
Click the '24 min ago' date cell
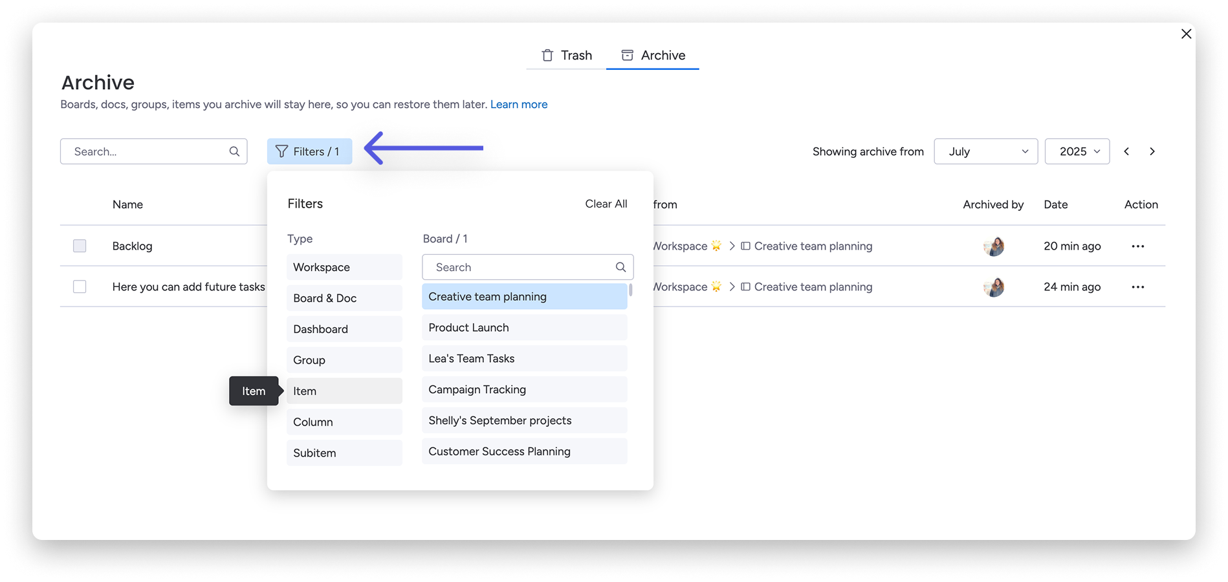pyautogui.click(x=1072, y=286)
